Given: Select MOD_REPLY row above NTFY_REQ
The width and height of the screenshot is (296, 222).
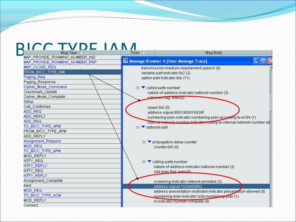Looking at the screenshot, I should (x=72, y=156).
